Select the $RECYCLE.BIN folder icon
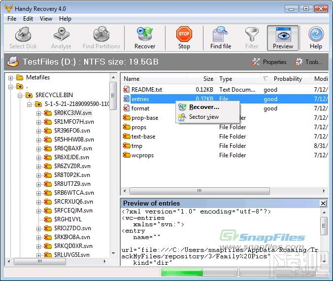The height and width of the screenshot is (281, 333). point(29,95)
